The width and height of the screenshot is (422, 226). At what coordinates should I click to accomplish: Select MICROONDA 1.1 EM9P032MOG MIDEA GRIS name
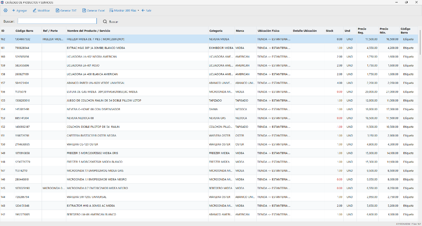tap(95, 171)
